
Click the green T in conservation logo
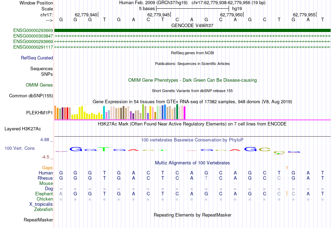(104, 149)
